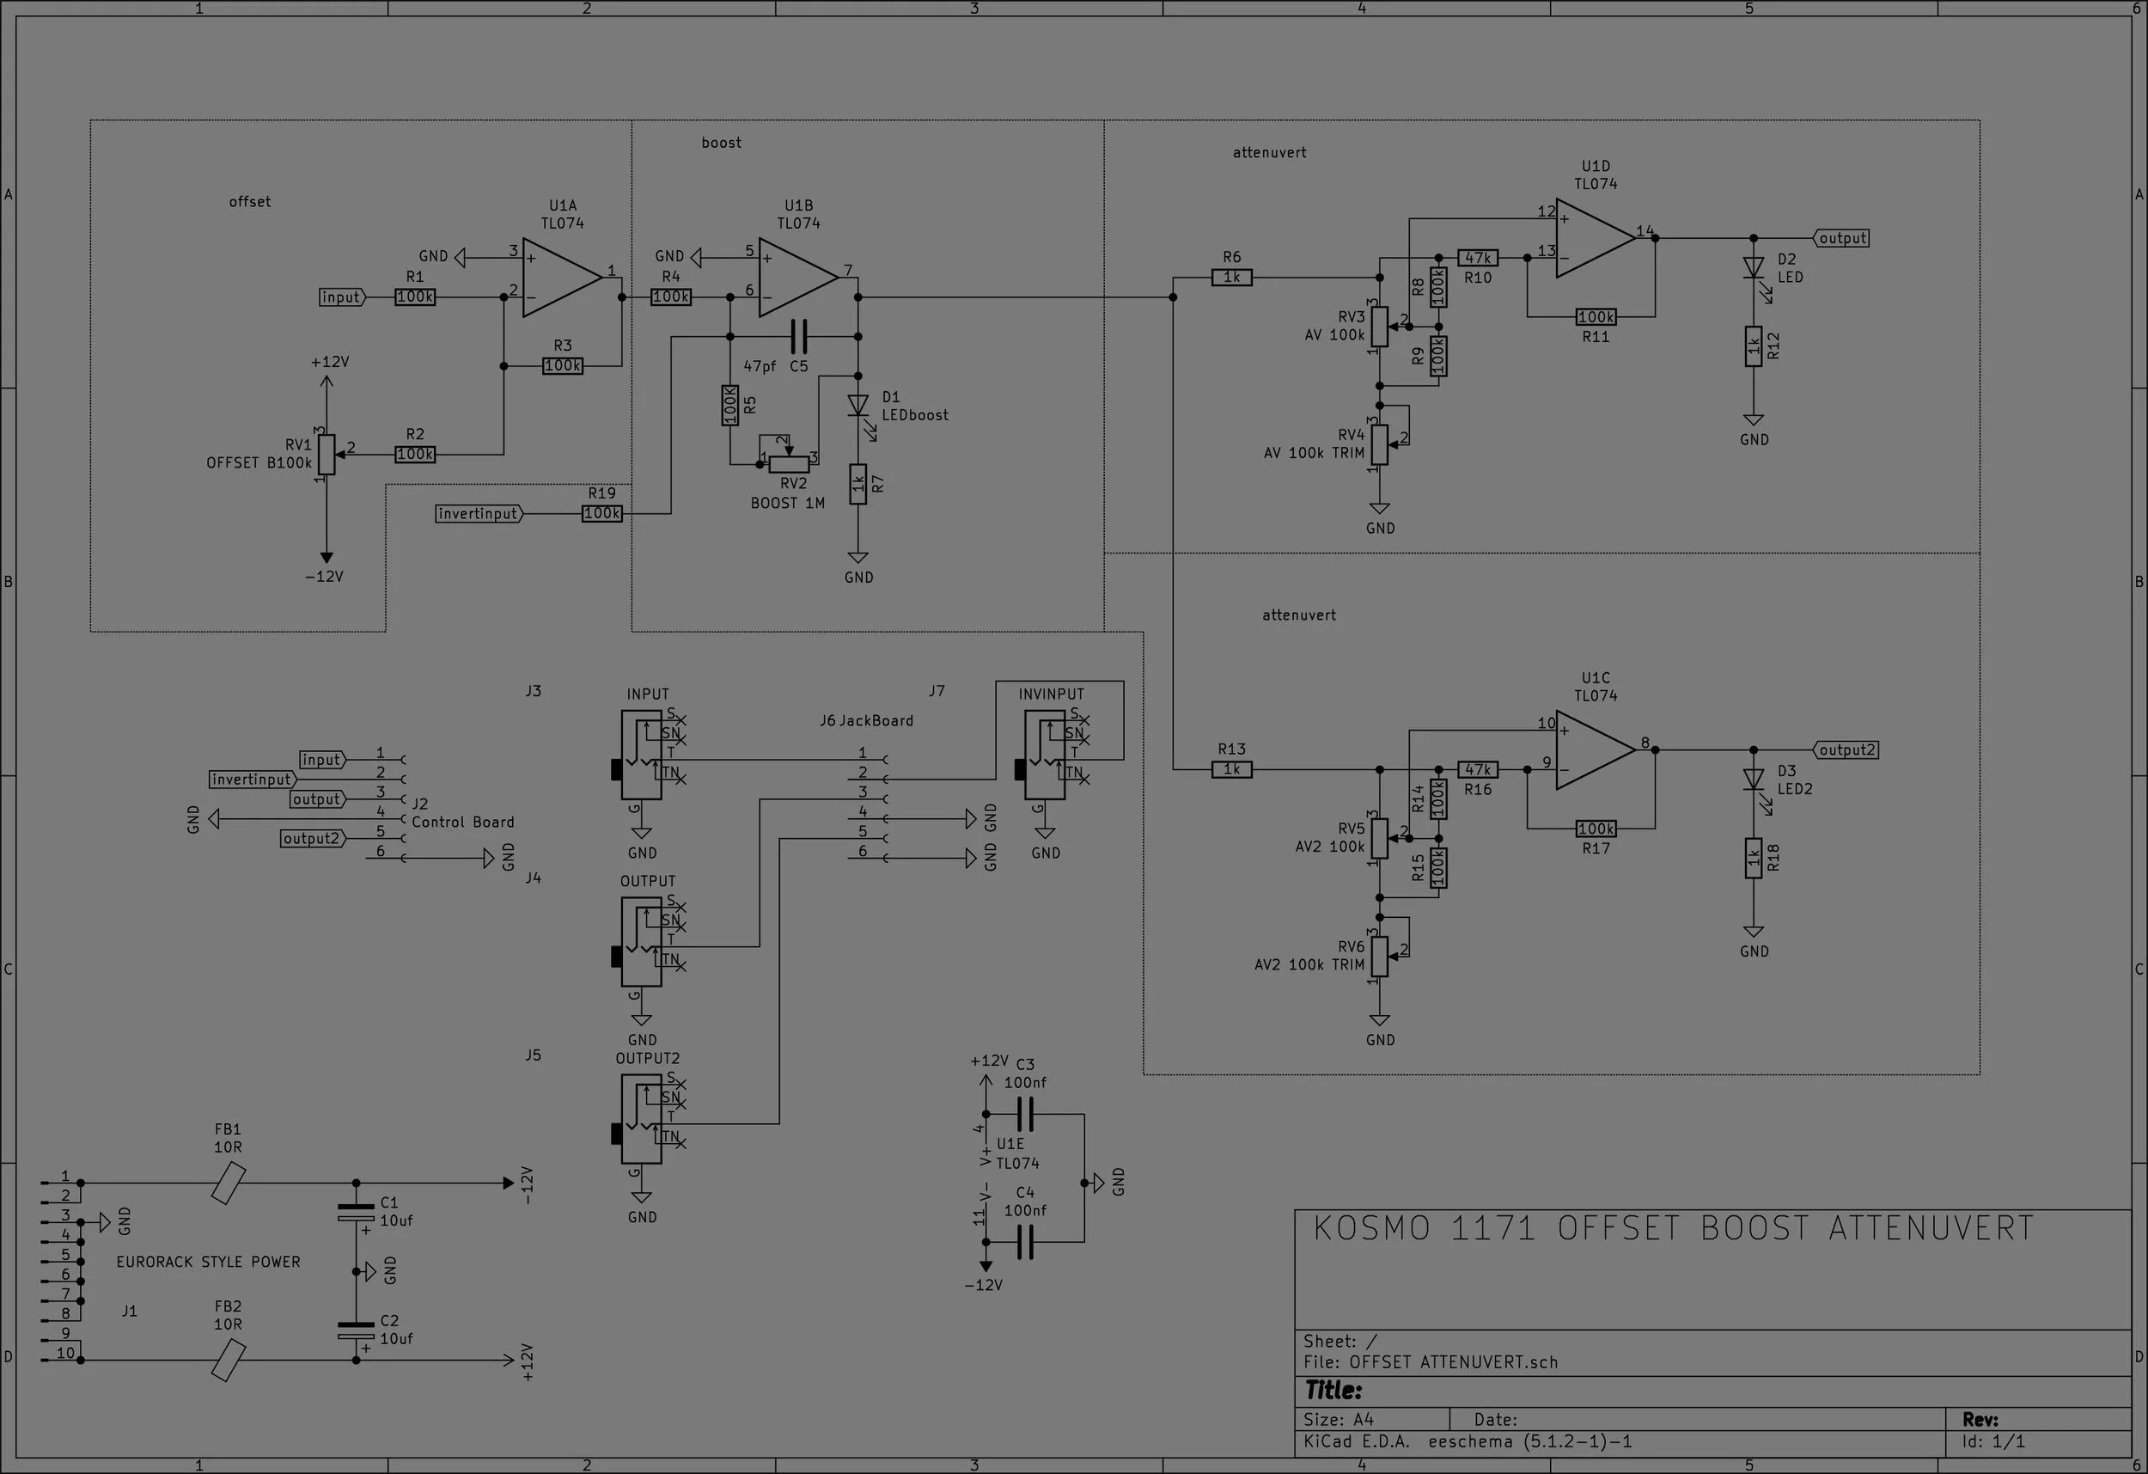2148x1474 pixels.
Task: Select the C3 100nf capacitor
Action: click(x=1024, y=1114)
